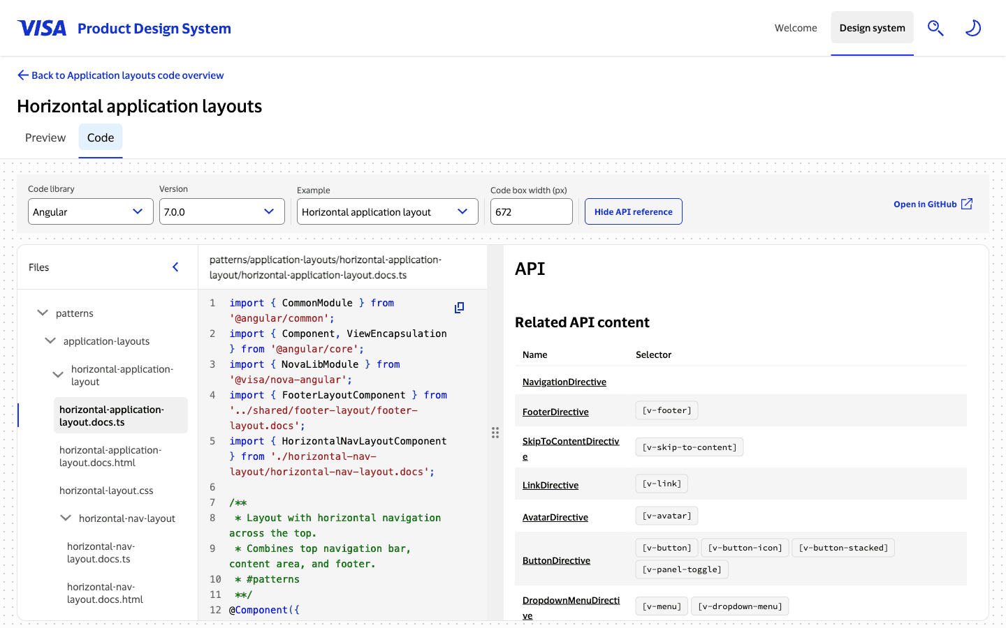
Task: Open the Design system nav item
Action: (x=872, y=28)
